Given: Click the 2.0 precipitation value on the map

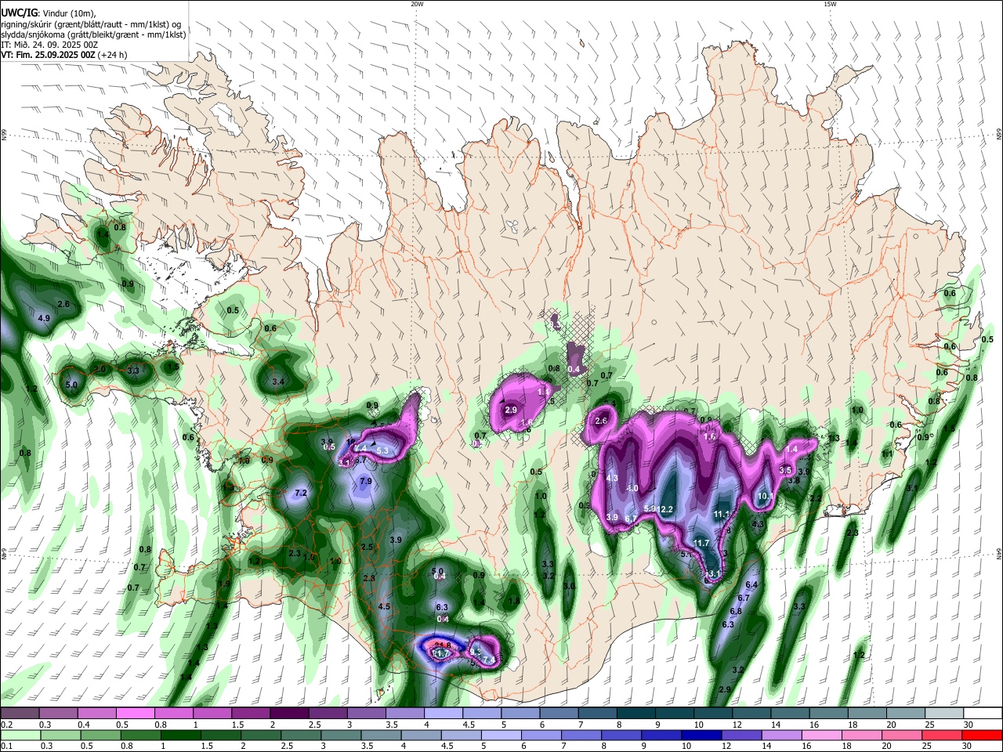Looking at the screenshot, I should [100, 369].
